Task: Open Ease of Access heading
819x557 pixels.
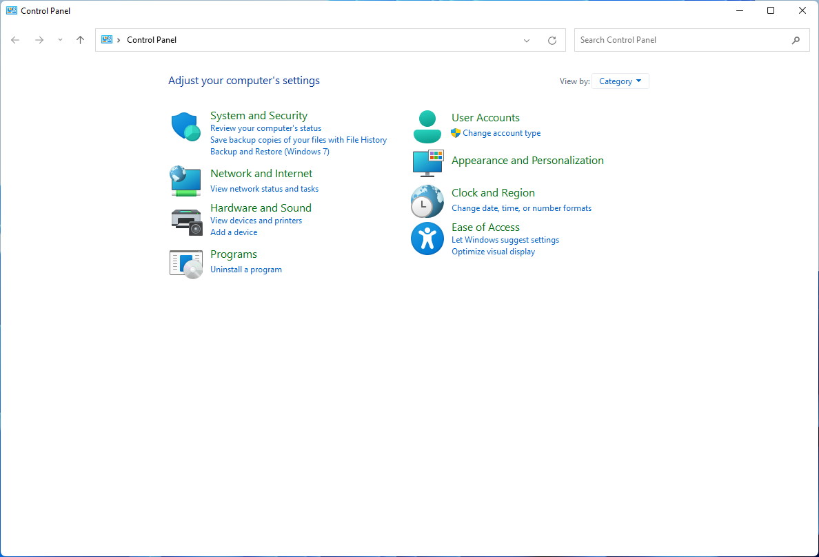Action: tap(485, 227)
